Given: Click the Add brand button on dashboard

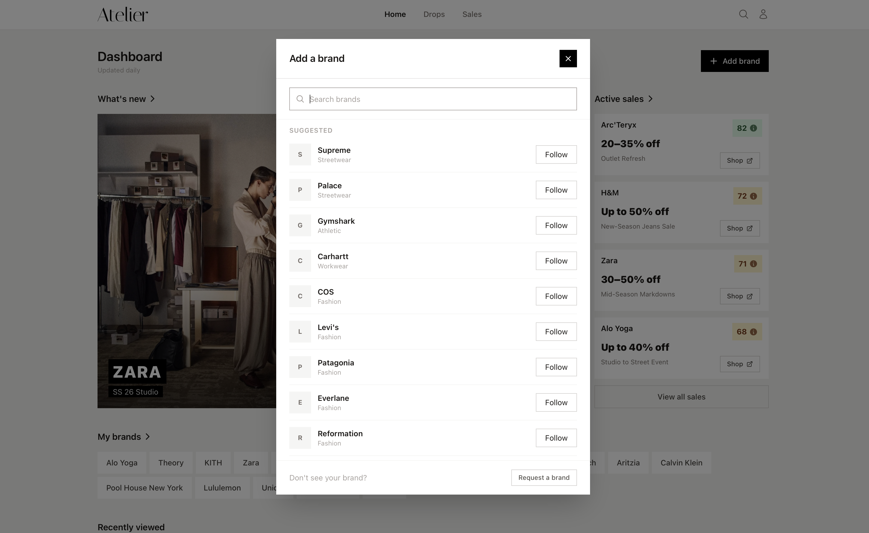Looking at the screenshot, I should point(735,61).
